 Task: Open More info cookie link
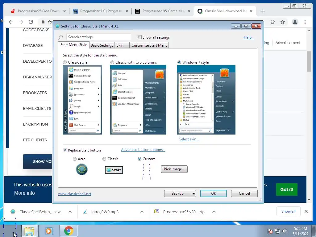click(24, 193)
